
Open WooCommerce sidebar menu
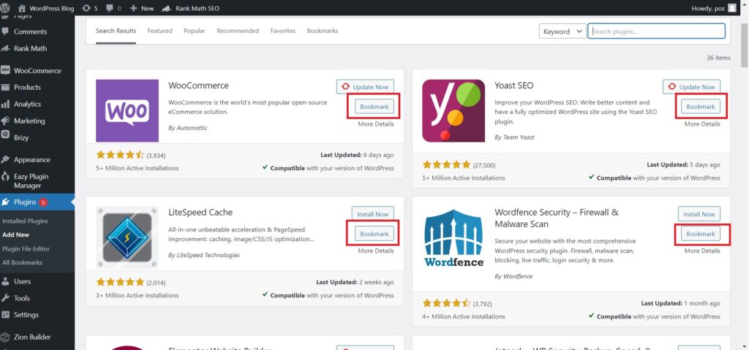[x=37, y=71]
